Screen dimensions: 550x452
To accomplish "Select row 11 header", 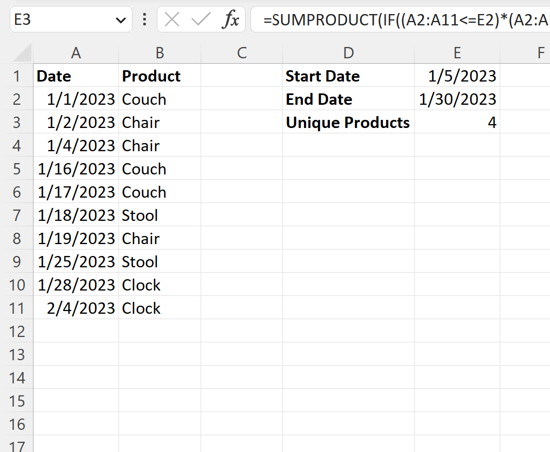I will tap(16, 308).
